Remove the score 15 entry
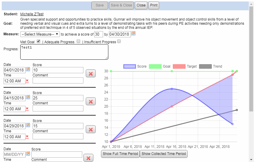Screen dimensions: 254x162 [x=90, y=129]
